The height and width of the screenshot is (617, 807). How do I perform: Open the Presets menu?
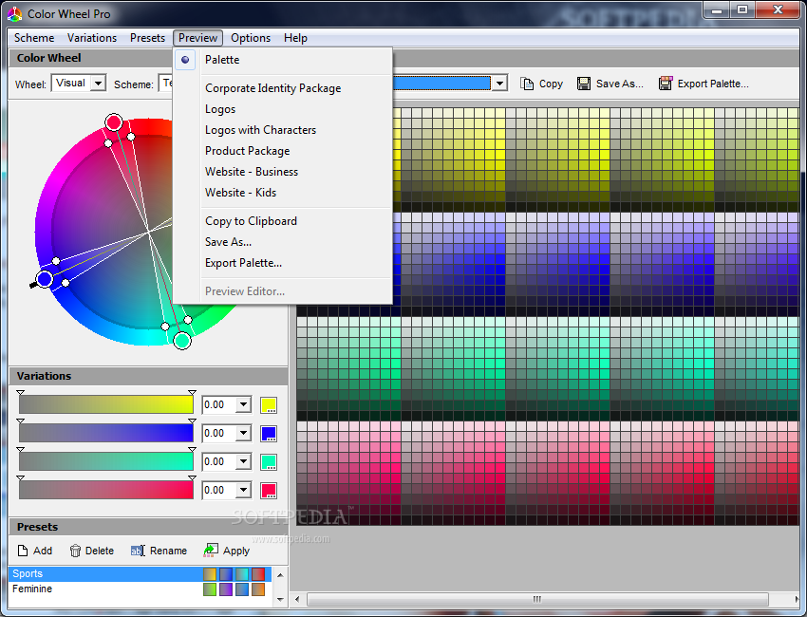pos(147,38)
